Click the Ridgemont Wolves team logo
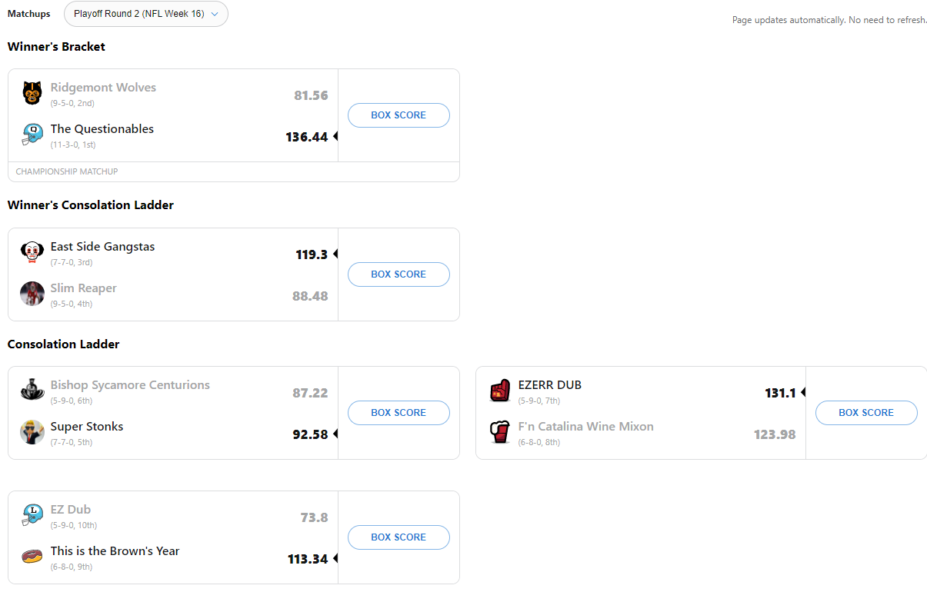The image size is (927, 602). click(32, 93)
